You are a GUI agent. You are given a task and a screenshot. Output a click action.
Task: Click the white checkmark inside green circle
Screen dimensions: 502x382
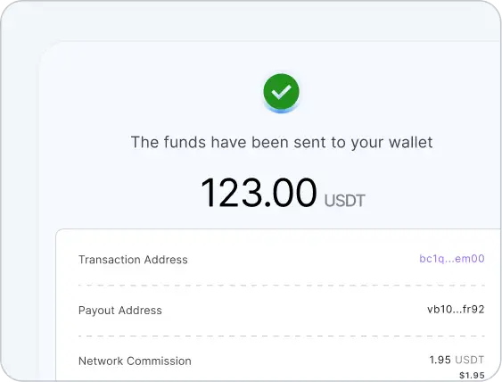click(281, 92)
